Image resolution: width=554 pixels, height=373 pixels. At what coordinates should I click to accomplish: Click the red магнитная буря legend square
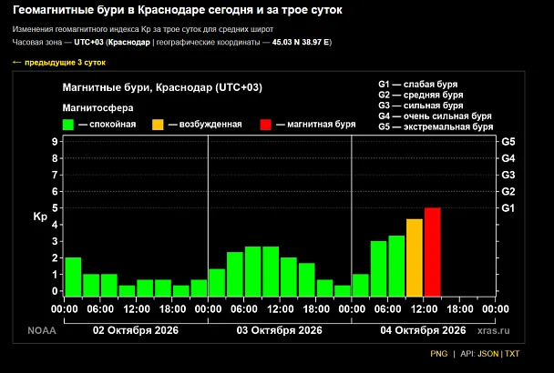point(266,125)
